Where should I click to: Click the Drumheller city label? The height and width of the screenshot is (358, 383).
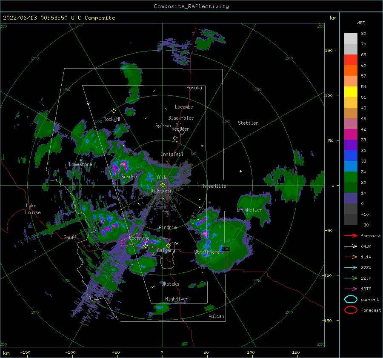[x=249, y=210]
